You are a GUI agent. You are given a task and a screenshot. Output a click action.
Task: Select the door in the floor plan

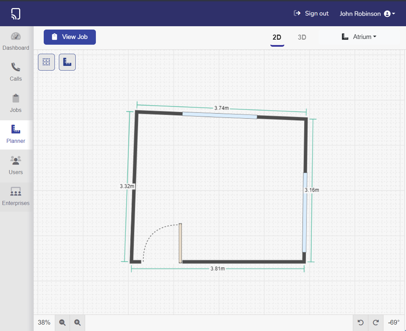click(180, 243)
